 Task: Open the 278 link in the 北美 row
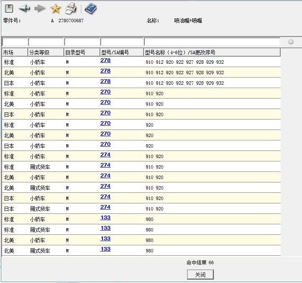point(105,71)
